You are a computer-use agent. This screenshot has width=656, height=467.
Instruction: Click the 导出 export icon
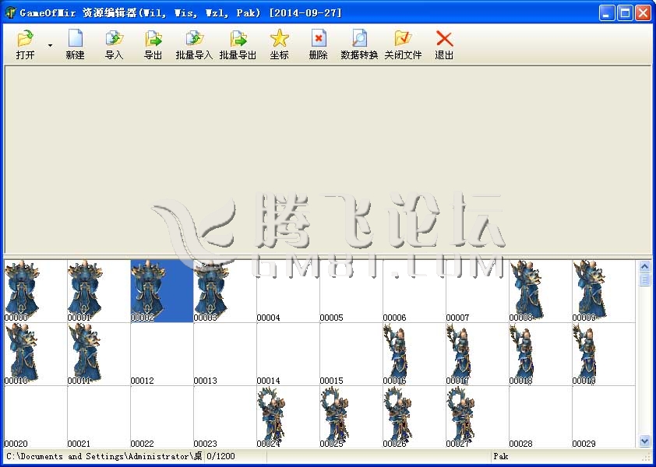(153, 44)
